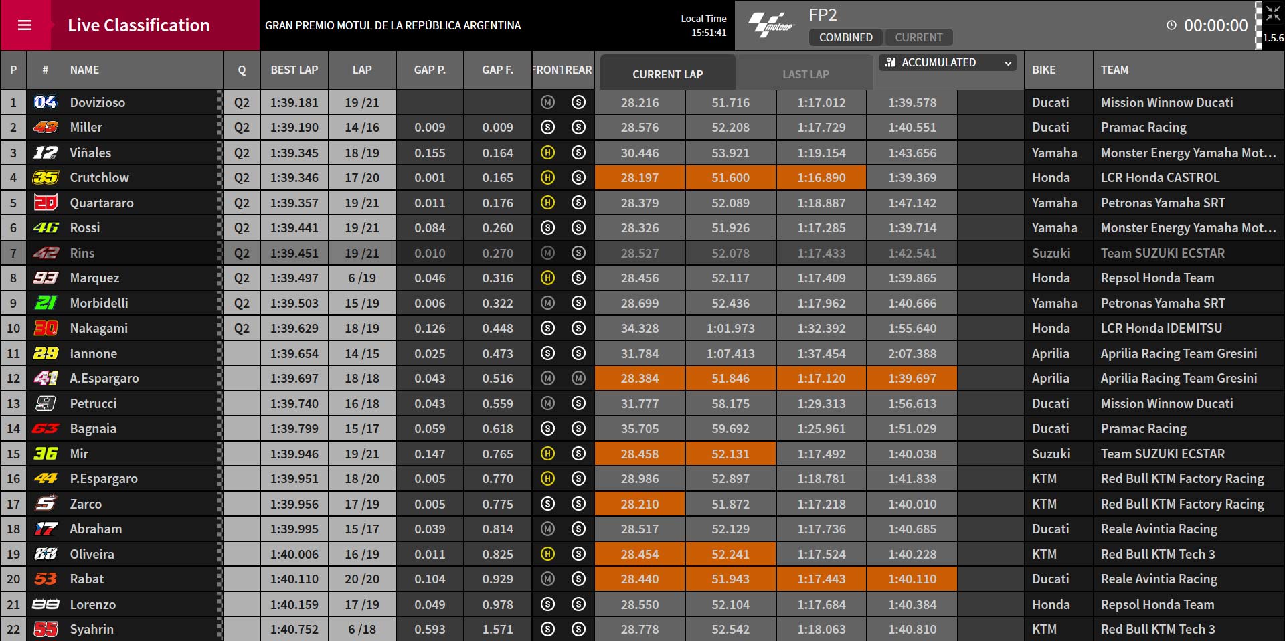Click Morbidelli's number 21 badge
The width and height of the screenshot is (1285, 641).
pos(46,303)
